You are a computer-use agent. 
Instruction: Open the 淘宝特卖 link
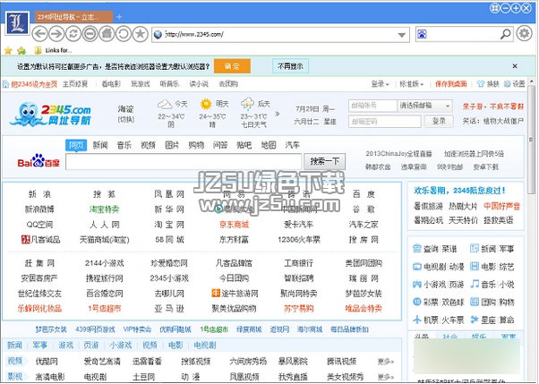(x=104, y=209)
